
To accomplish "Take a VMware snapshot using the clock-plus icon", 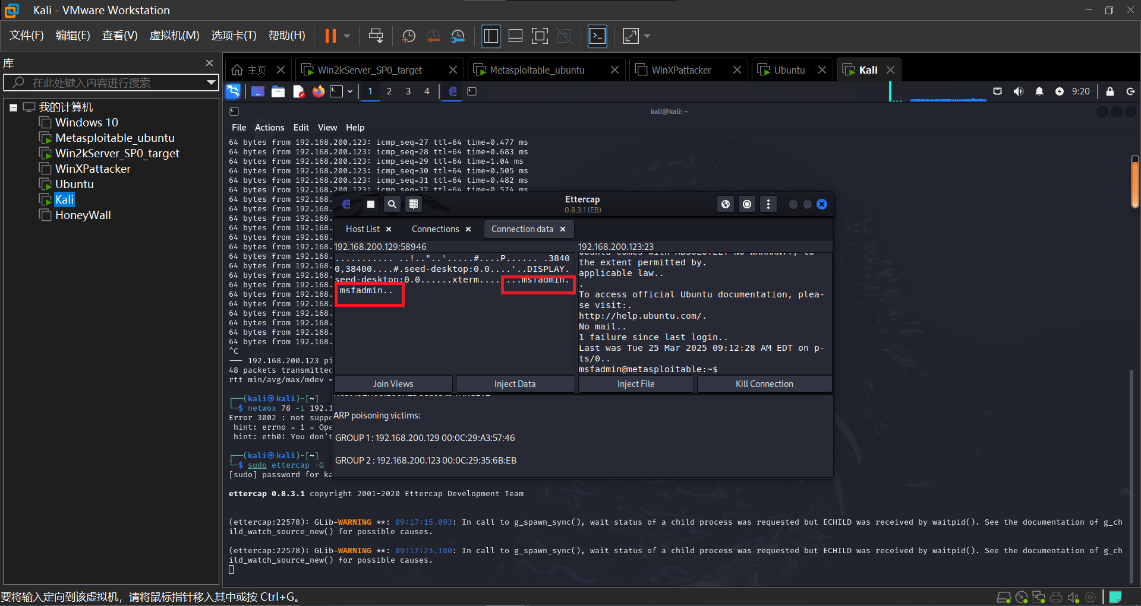I will pos(408,36).
